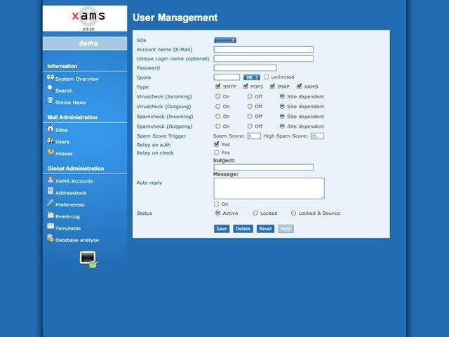Set Viruscheck (Incoming) to Off
This screenshot has height=337, width=449.
(250, 96)
